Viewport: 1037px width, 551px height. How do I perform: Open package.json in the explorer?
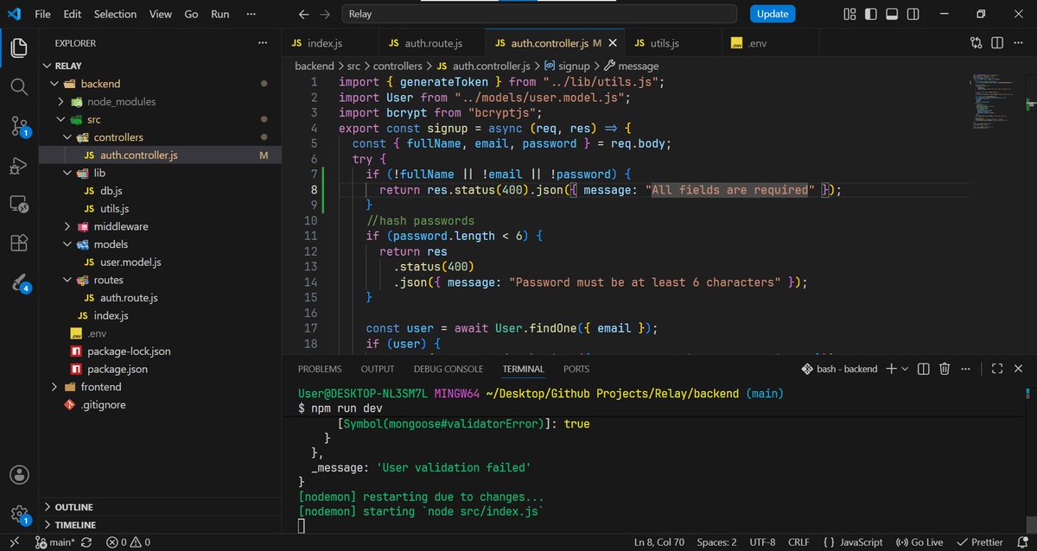pyautogui.click(x=117, y=369)
